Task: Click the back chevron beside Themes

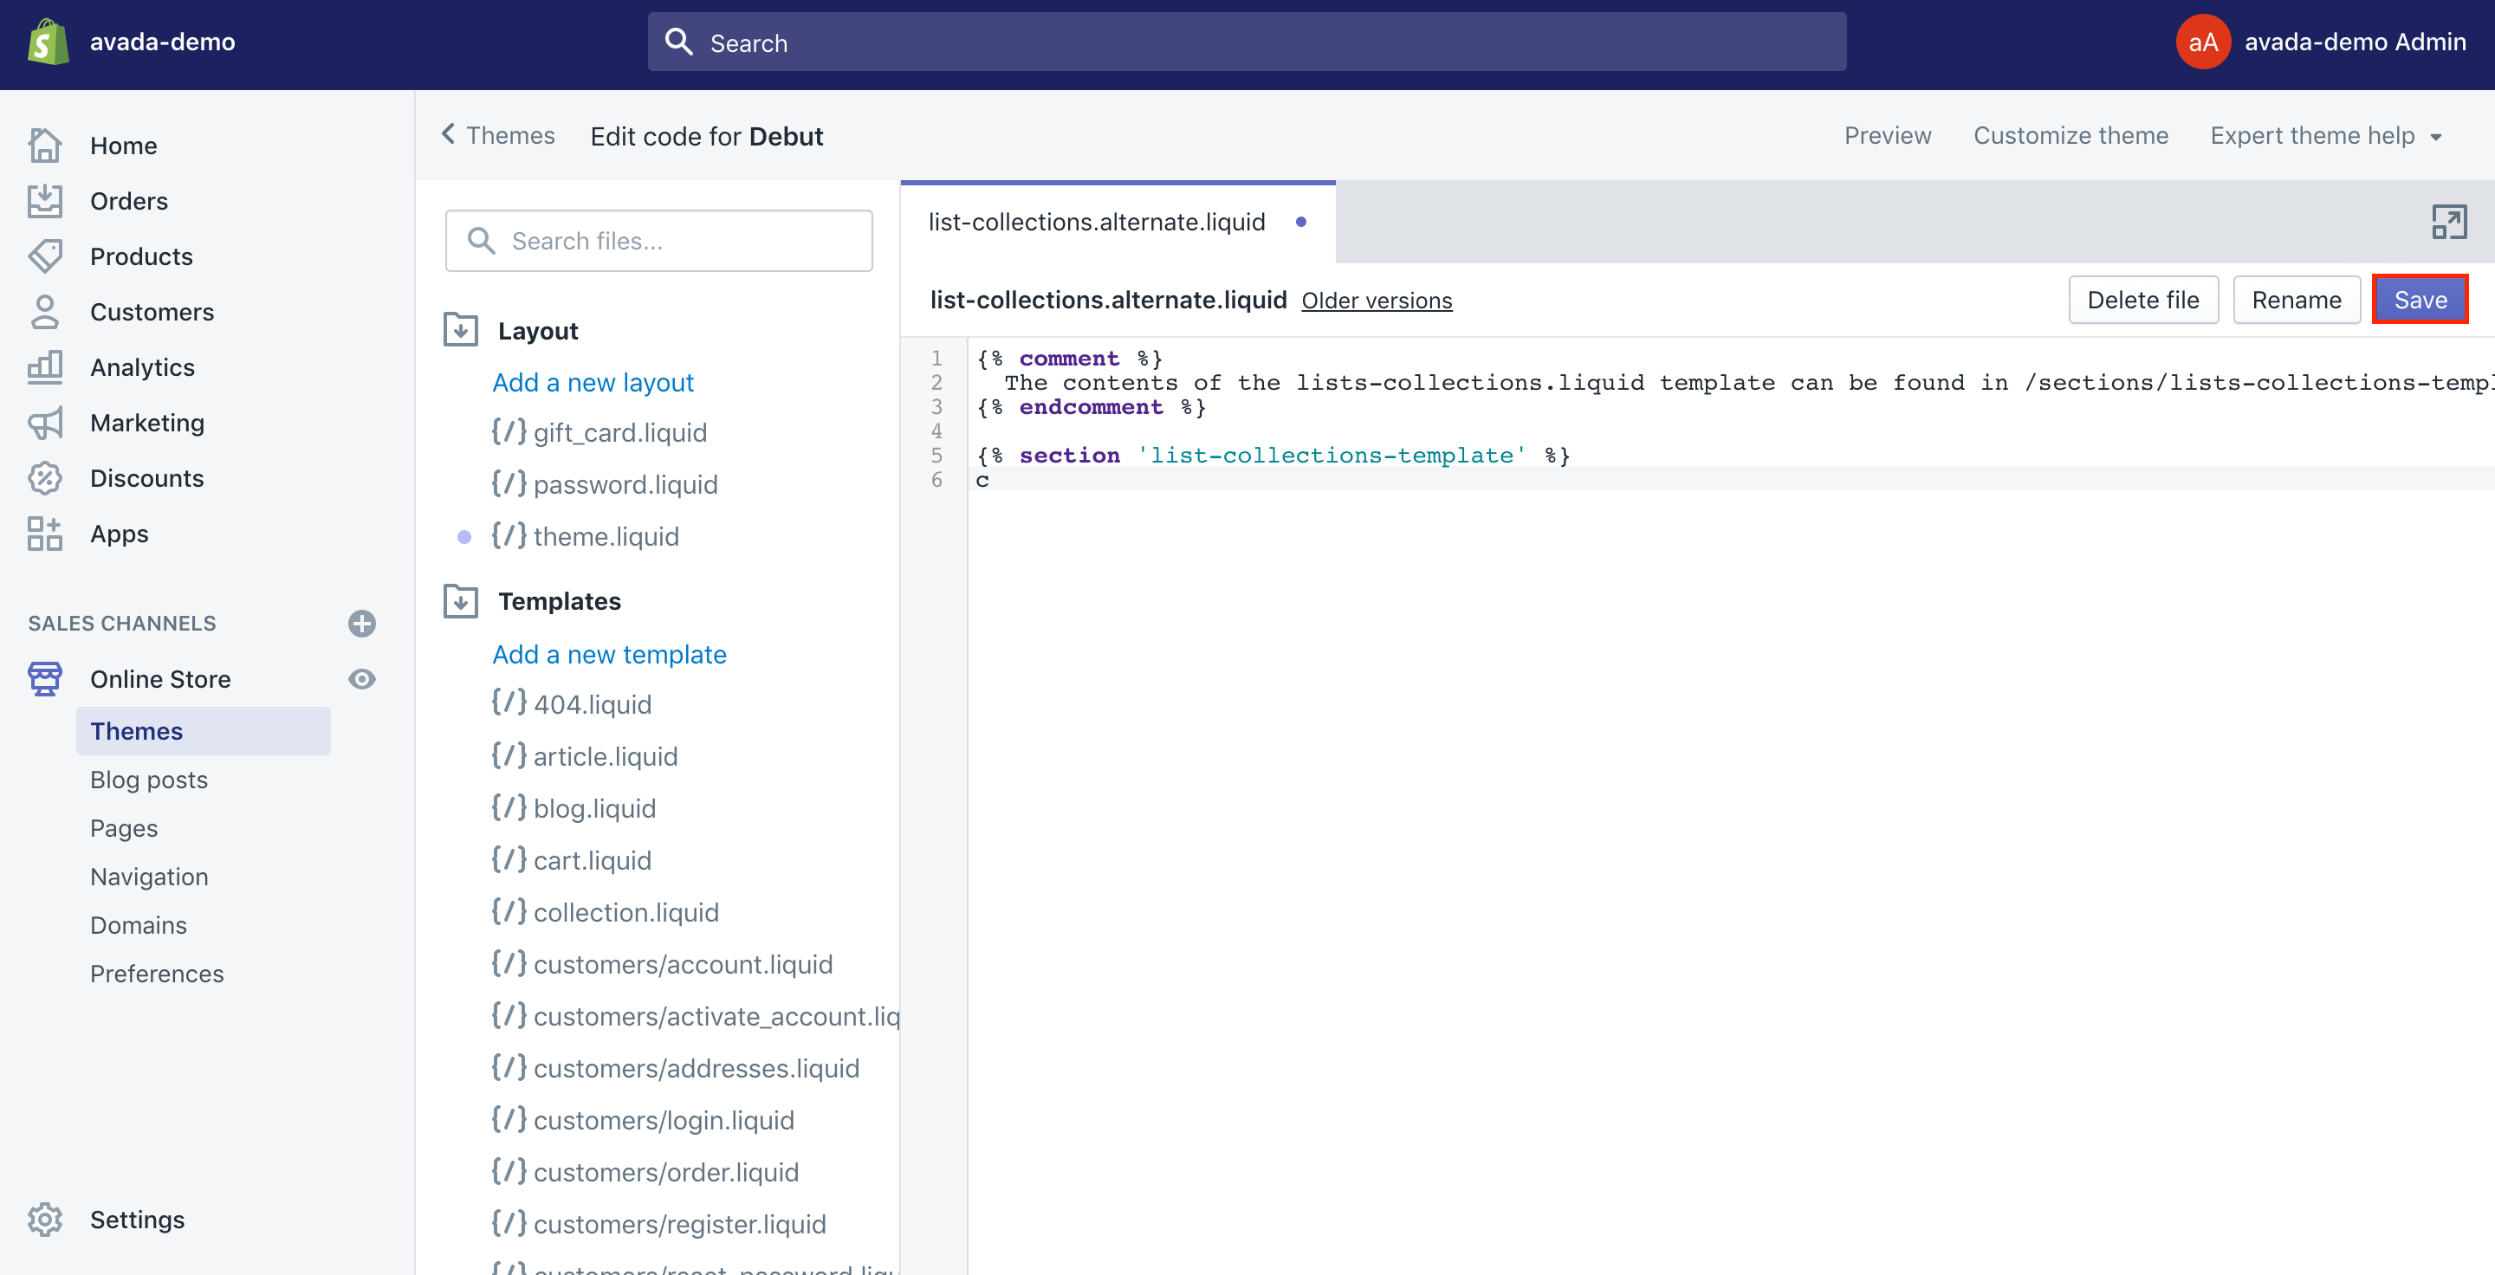Action: pyautogui.click(x=449, y=135)
